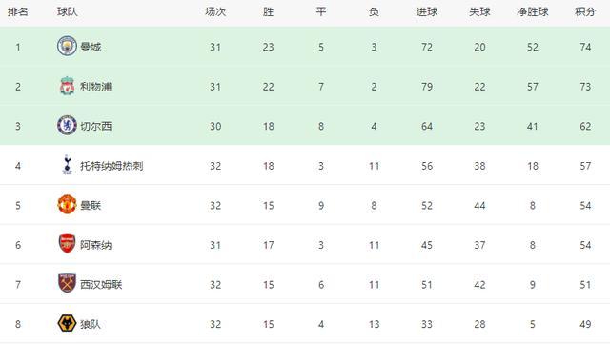Click the Tottenham Hotspur cockerel crest

click(67, 165)
